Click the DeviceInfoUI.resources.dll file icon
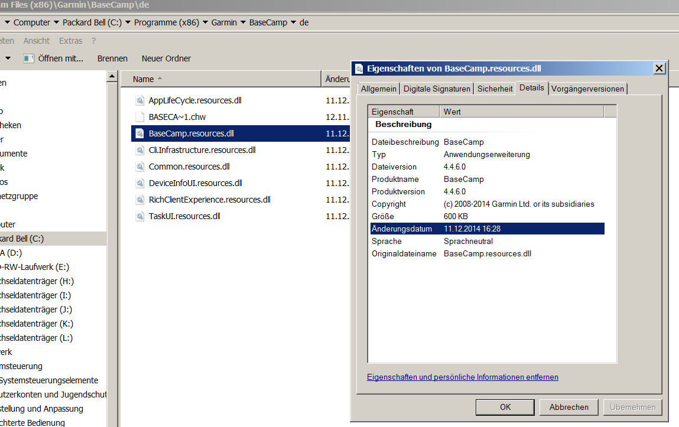This screenshot has width=679, height=427. coord(139,183)
